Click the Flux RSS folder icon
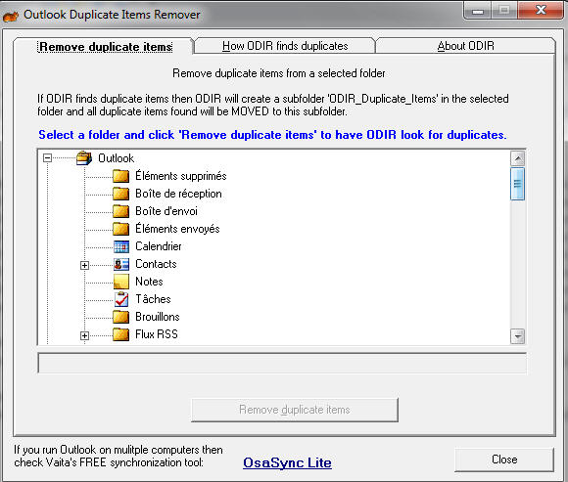Image resolution: width=568 pixels, height=482 pixels. [x=121, y=334]
